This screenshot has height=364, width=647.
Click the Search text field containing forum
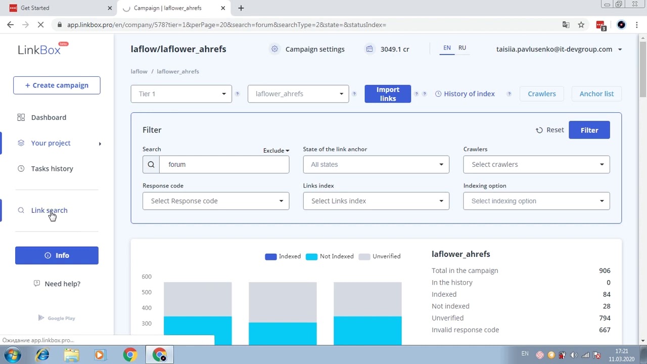pos(224,164)
